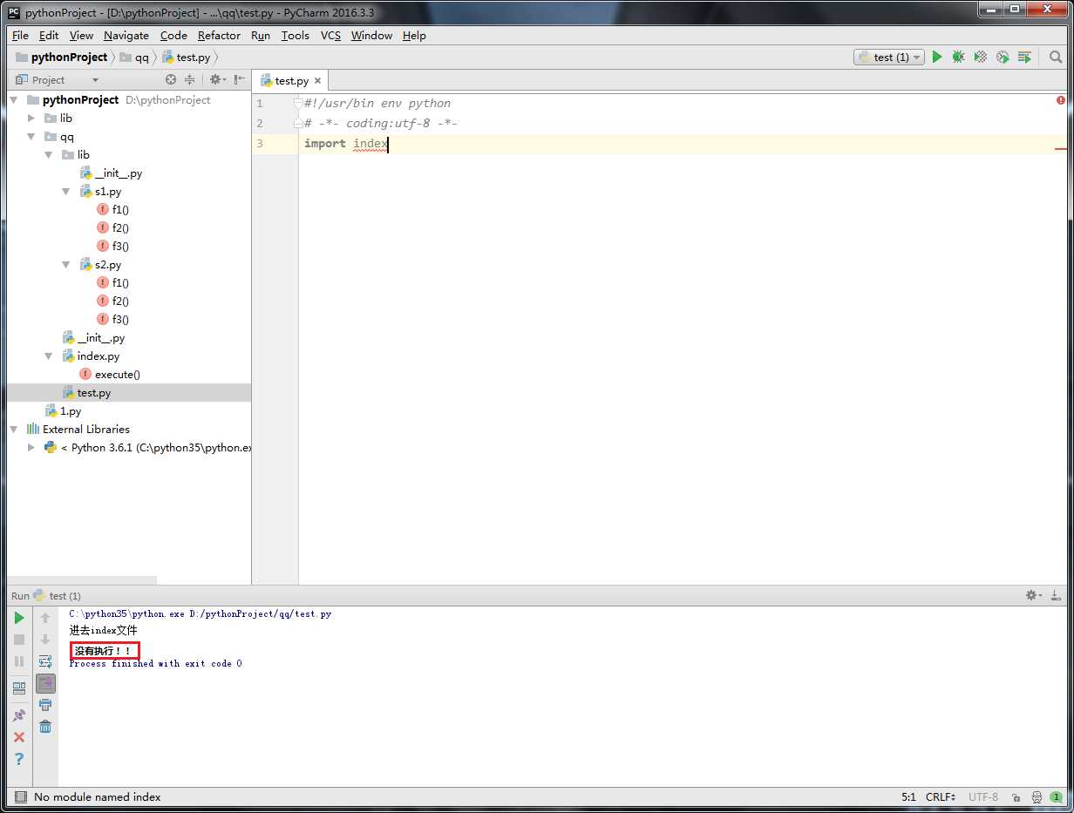Screen dimensions: 1074x813
Task: Collapse all in Project panel header
Action: coord(189,79)
